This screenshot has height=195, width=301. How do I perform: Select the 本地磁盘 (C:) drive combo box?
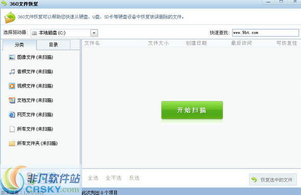coord(64,33)
